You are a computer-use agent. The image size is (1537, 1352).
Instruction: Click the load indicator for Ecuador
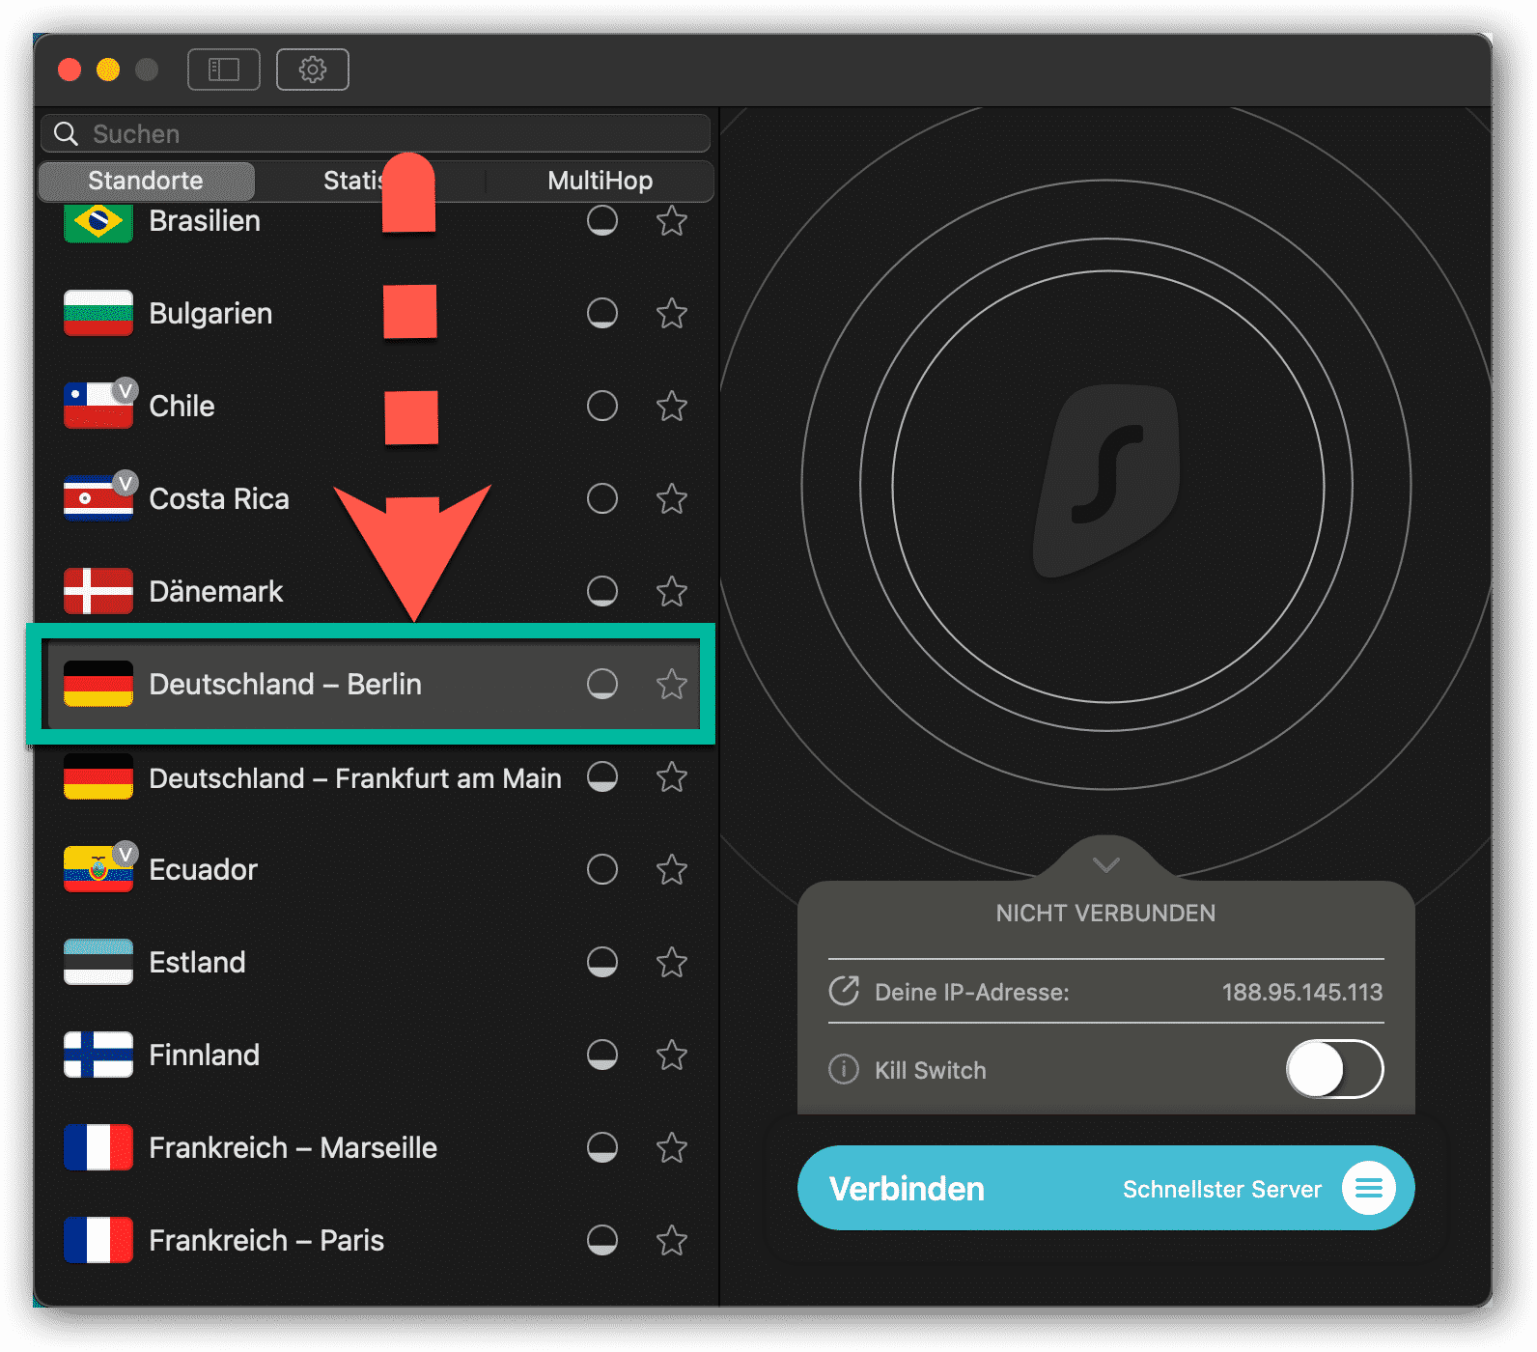(602, 869)
